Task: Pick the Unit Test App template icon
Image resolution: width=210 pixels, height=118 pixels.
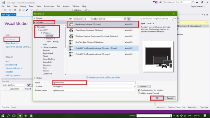Action: click(71, 42)
